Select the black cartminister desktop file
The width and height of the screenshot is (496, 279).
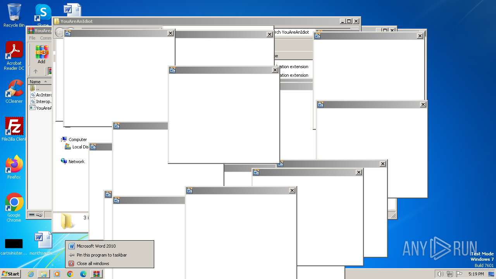(x=14, y=247)
